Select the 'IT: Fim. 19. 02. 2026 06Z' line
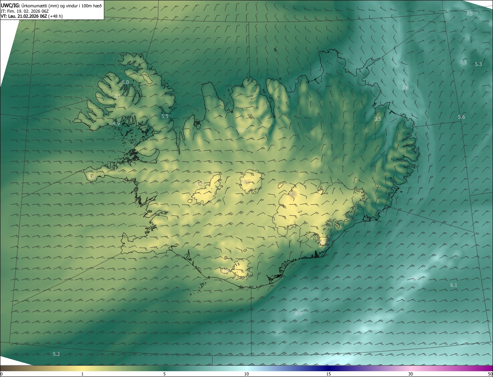Screen dimensions: 493x377 (25, 11)
